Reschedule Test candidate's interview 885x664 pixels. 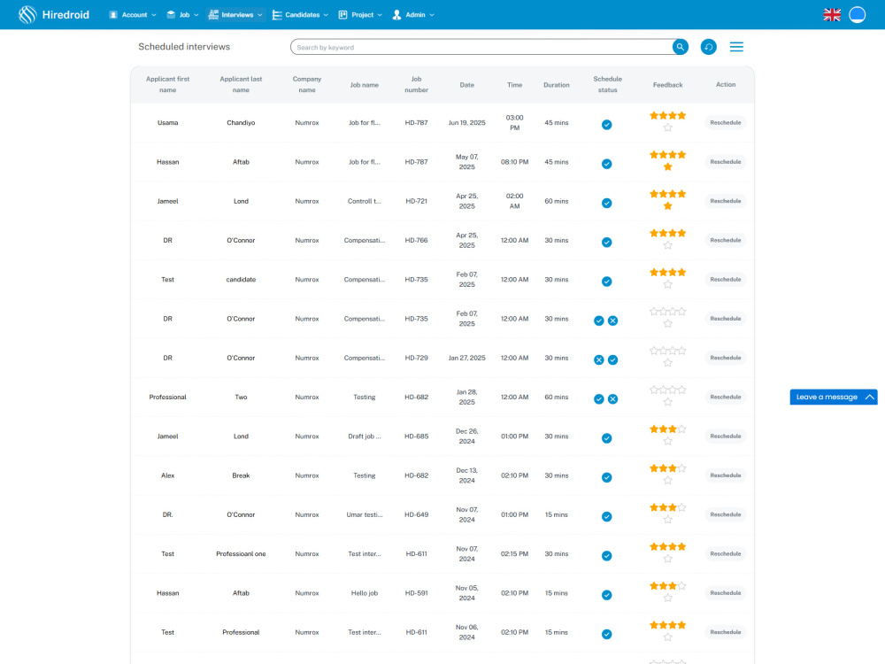click(726, 280)
